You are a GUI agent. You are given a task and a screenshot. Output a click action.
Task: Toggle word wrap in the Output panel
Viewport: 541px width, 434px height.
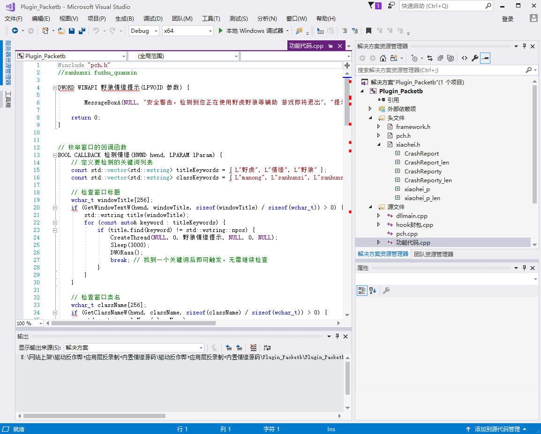(267, 348)
